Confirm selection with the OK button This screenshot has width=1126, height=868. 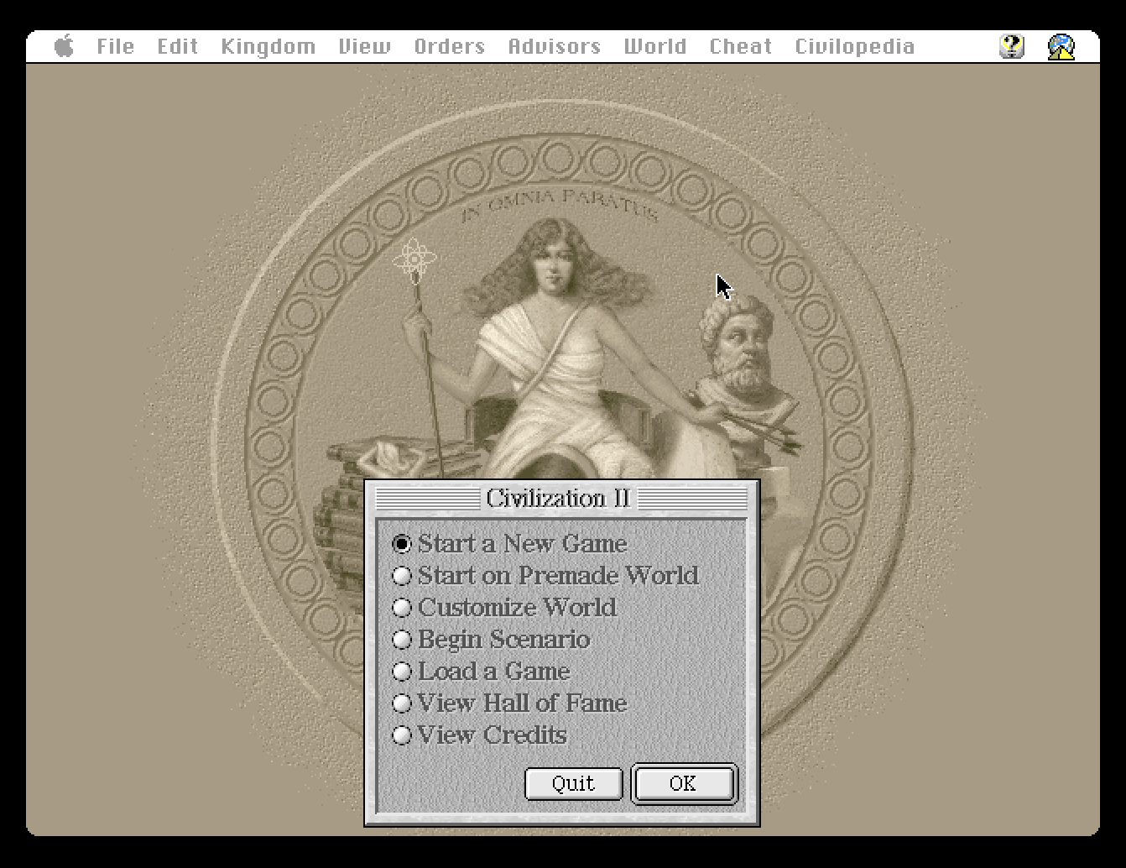tap(684, 784)
